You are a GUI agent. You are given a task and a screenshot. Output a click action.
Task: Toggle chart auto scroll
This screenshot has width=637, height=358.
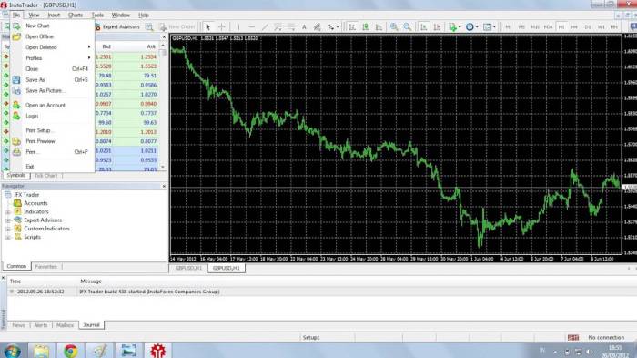423,26
